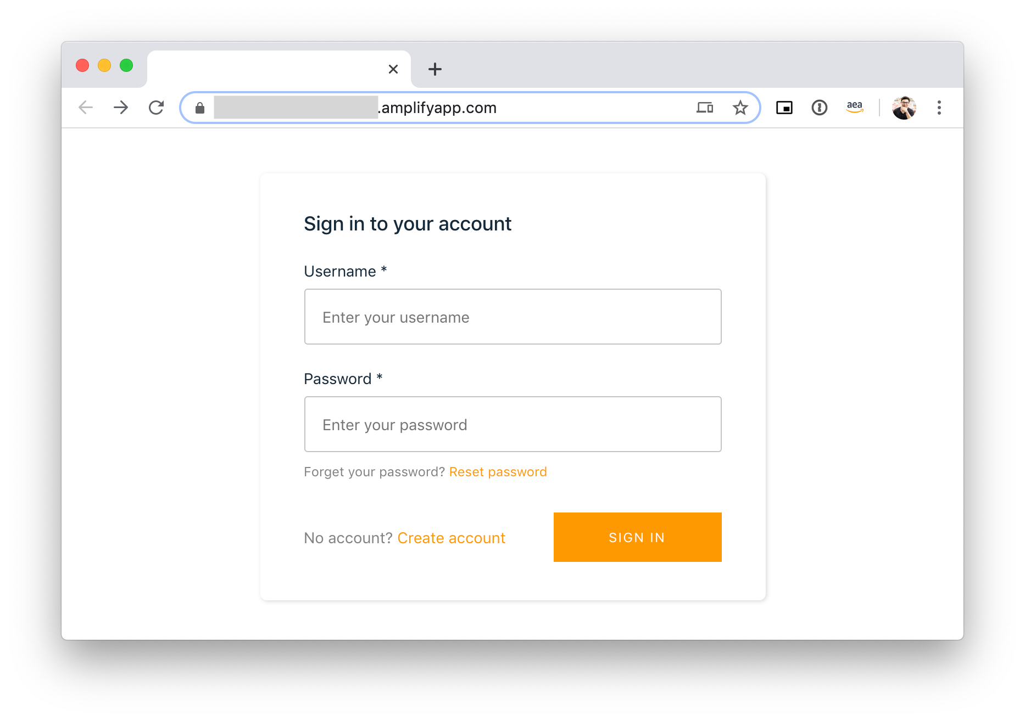1025x721 pixels.
Task: Open the device cast icon in address bar
Action: pos(705,108)
